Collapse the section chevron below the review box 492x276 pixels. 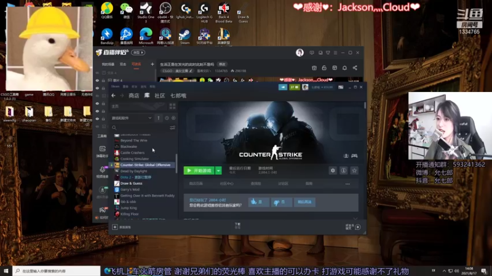pyautogui.click(x=355, y=218)
